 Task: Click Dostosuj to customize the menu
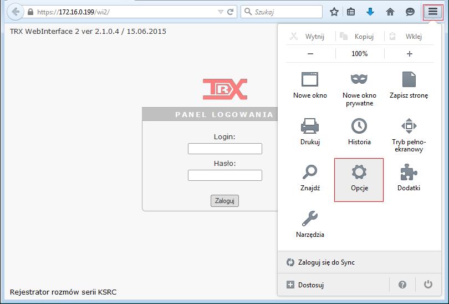(x=334, y=285)
